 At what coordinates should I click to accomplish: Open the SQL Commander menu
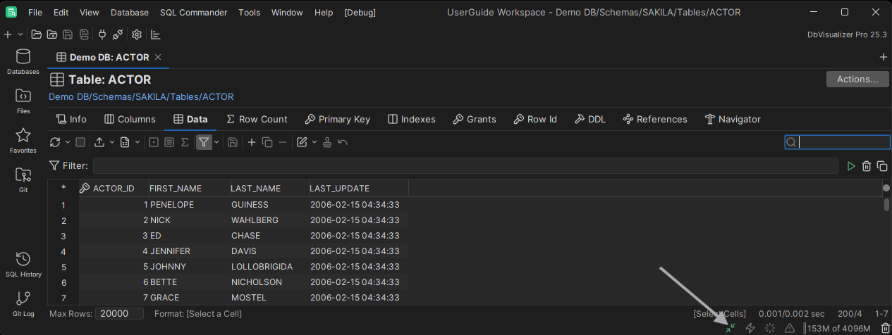click(x=194, y=13)
